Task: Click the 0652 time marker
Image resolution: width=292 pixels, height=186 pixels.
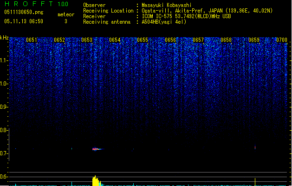Action: (x=59, y=40)
